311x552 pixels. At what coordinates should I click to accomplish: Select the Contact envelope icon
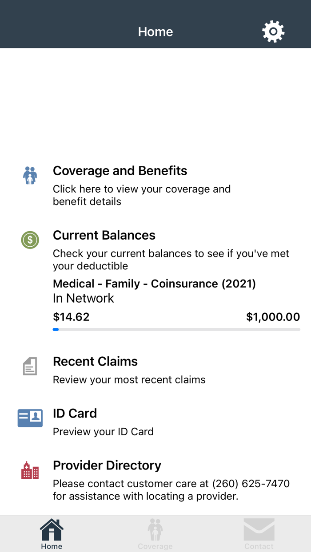pos(259,530)
